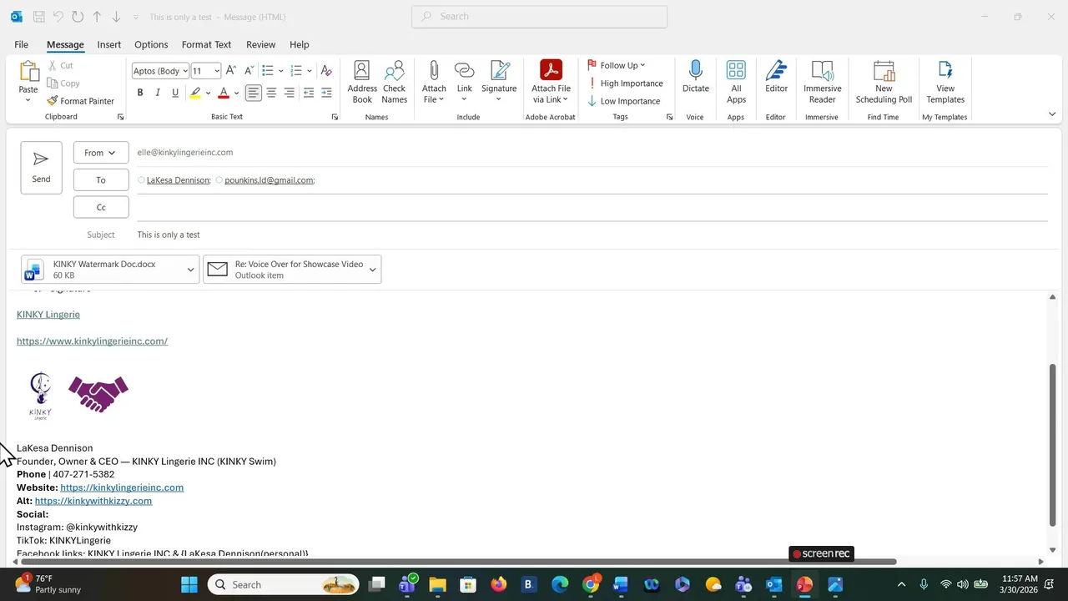Click Attach File via Link Adobe icon

[552, 70]
